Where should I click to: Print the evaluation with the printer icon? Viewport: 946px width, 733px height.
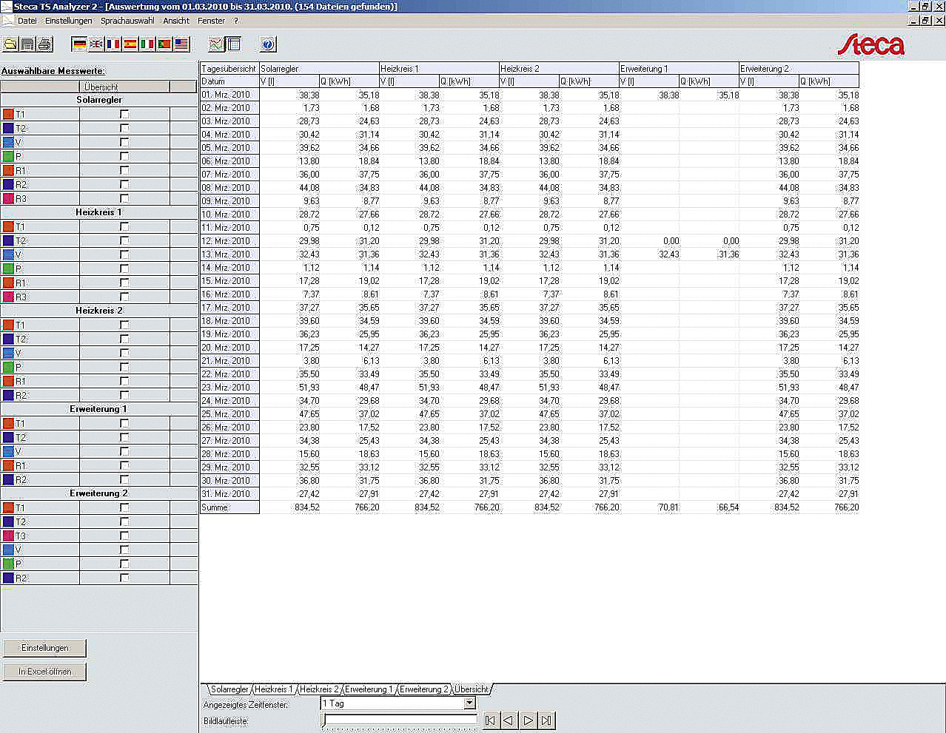(x=44, y=44)
